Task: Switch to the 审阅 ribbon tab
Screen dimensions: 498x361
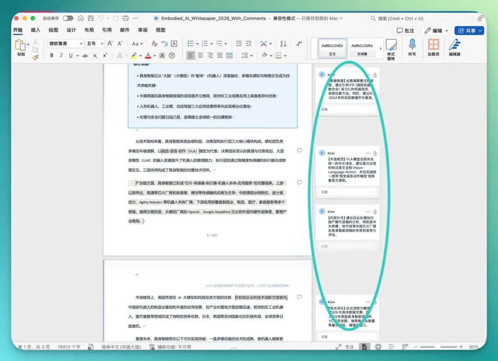Action: [x=142, y=30]
